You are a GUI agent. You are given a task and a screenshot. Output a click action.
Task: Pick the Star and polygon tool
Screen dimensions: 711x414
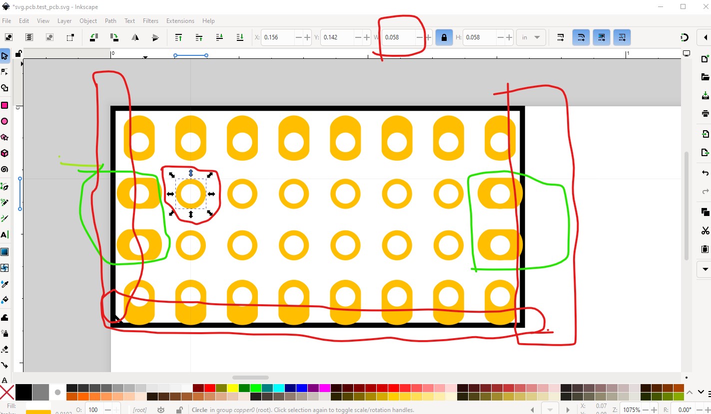(4, 137)
